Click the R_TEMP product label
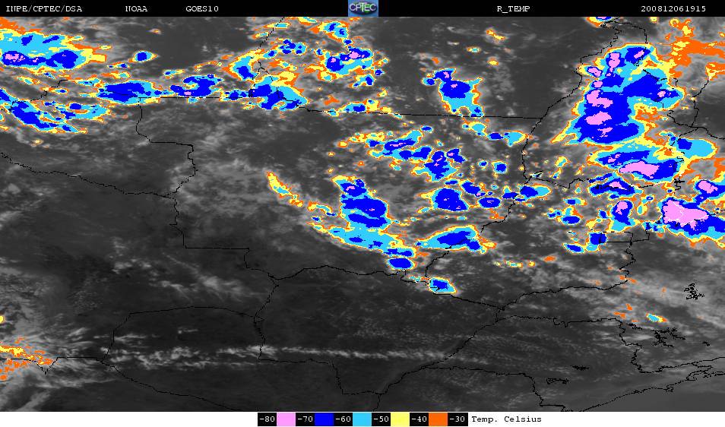 tap(513, 9)
